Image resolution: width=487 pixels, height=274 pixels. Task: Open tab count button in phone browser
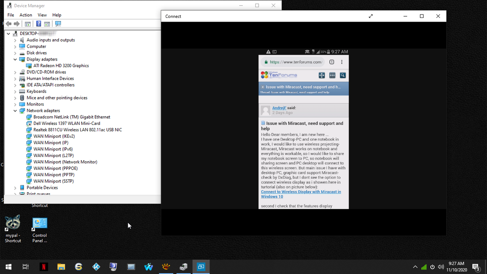pos(331,62)
